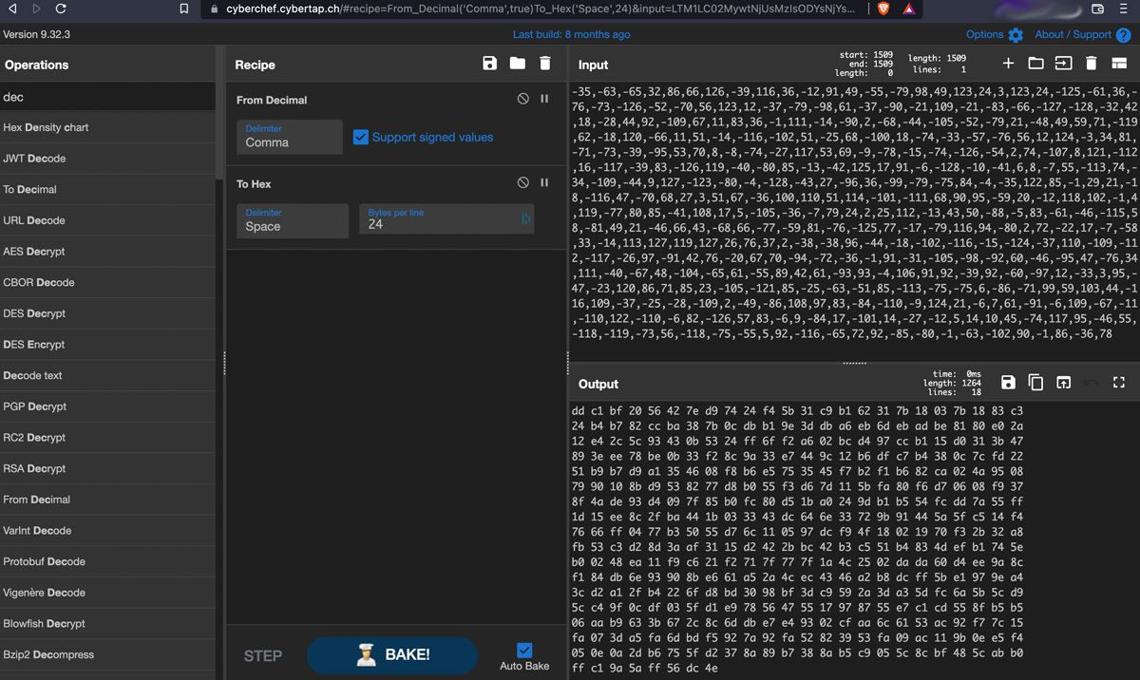Save output to file
The height and width of the screenshot is (680, 1140).
[1008, 383]
